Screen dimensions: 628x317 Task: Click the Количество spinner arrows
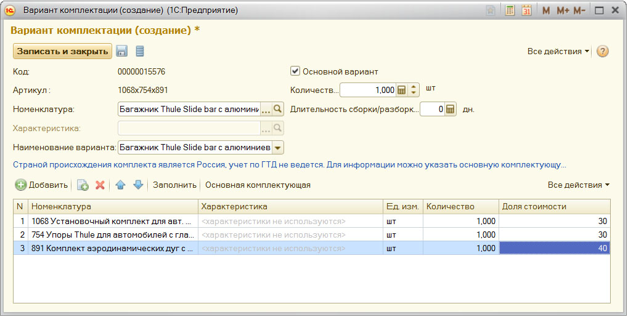(414, 90)
